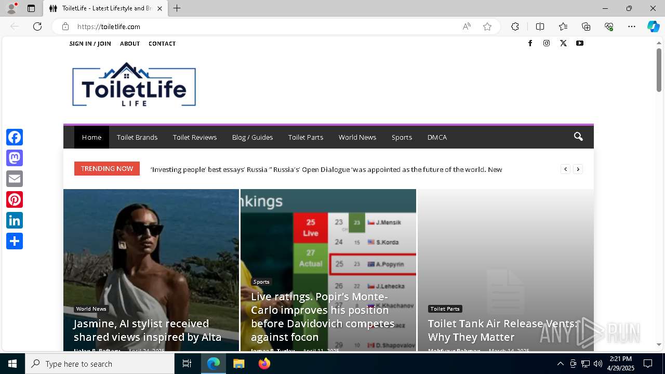Click the Toilet Parts category tag
The image size is (665, 374).
445,309
